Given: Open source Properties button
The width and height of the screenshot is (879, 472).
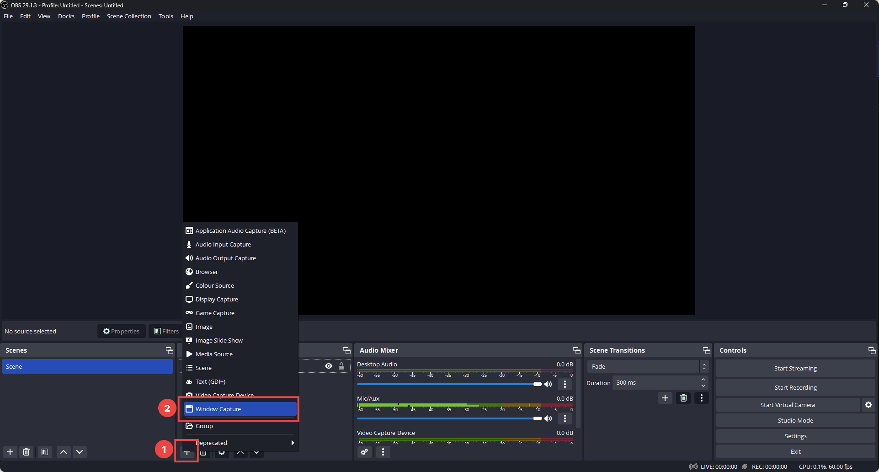Looking at the screenshot, I should [122, 331].
